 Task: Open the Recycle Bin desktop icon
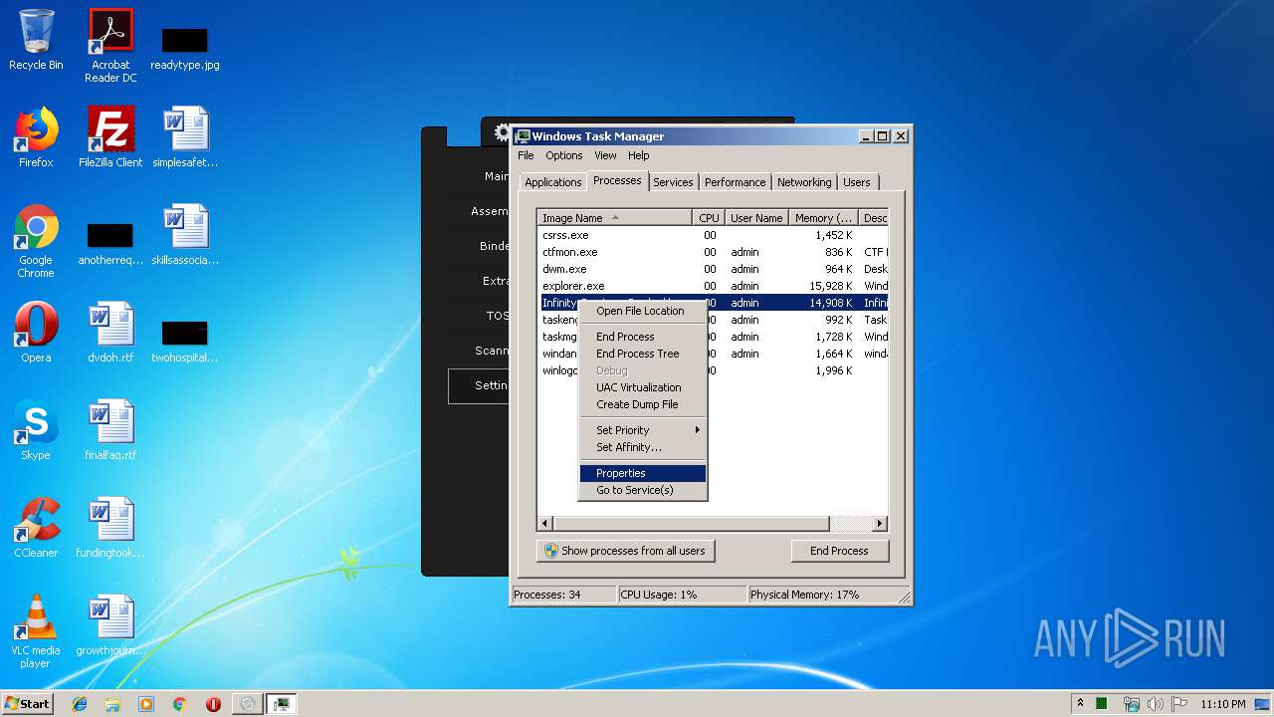click(36, 40)
